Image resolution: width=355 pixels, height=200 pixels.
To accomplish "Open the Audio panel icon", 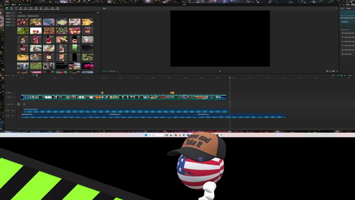I will click(x=11, y=8).
